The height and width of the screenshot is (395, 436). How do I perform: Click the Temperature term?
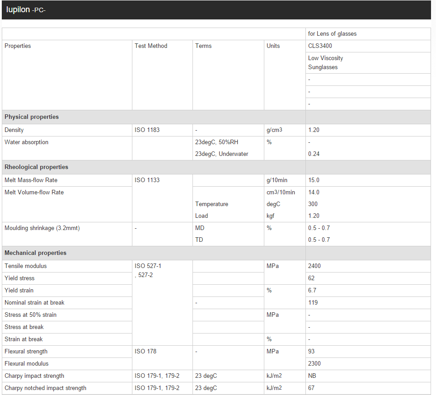(211, 204)
